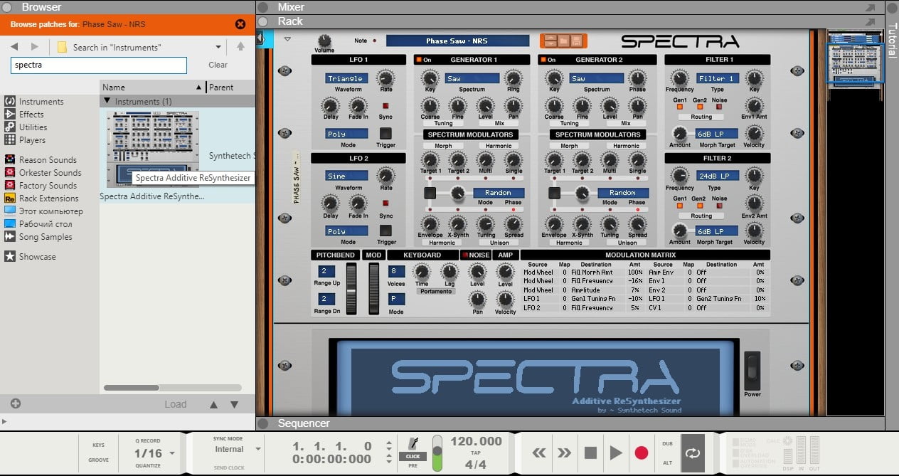
Task: Click the Clear search button
Action: [218, 65]
